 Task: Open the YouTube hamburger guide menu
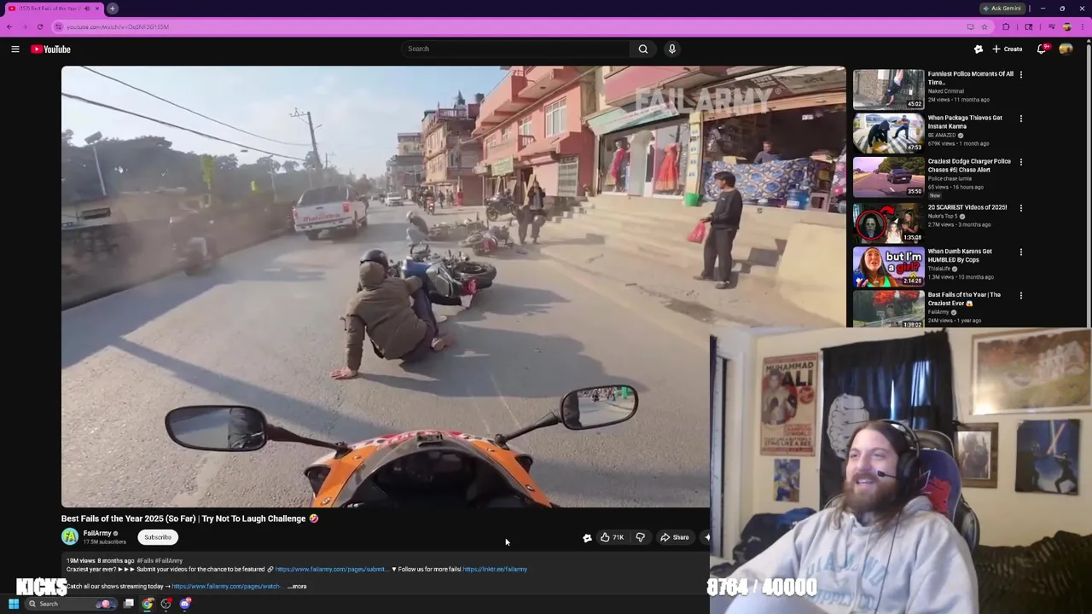point(15,49)
